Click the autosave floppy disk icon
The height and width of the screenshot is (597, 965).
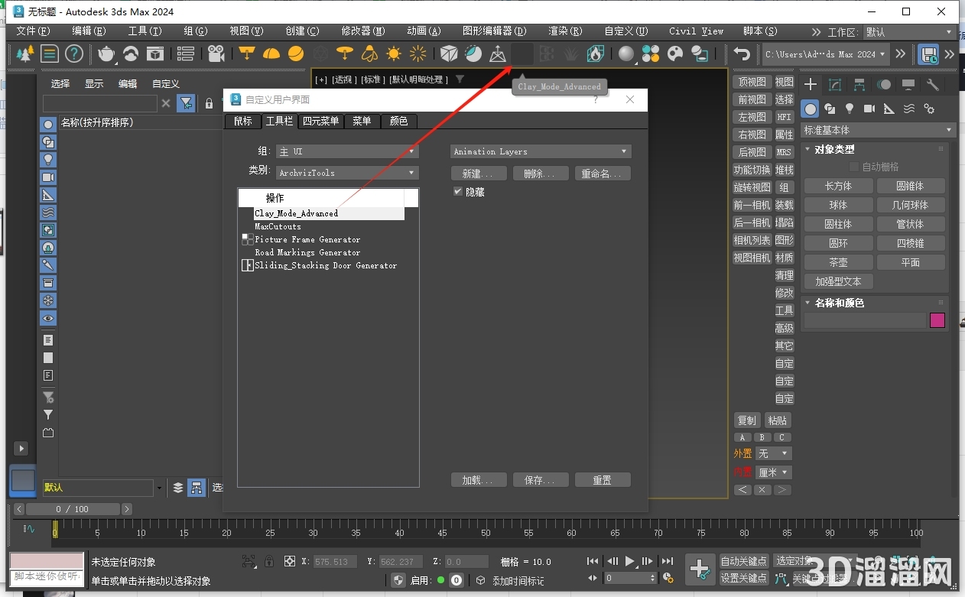coord(929,54)
